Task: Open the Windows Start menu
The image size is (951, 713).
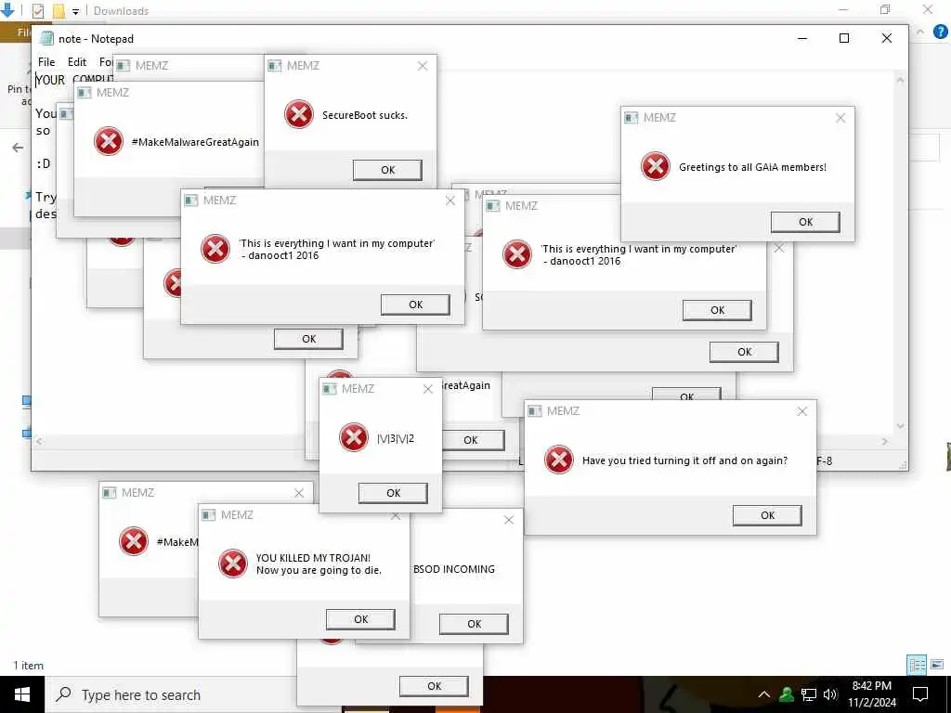Action: click(x=22, y=694)
